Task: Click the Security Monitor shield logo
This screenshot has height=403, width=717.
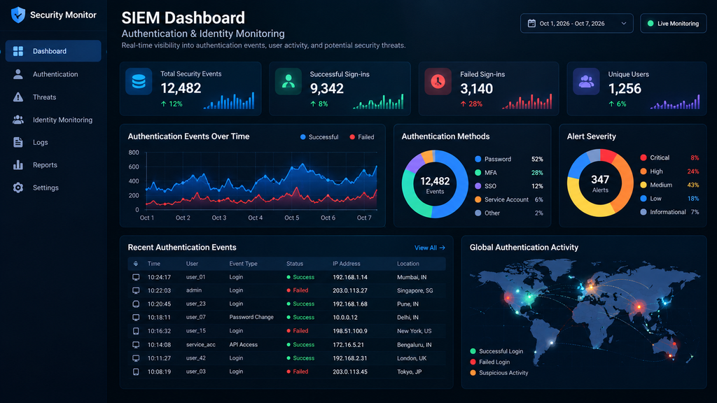Action: click(18, 15)
